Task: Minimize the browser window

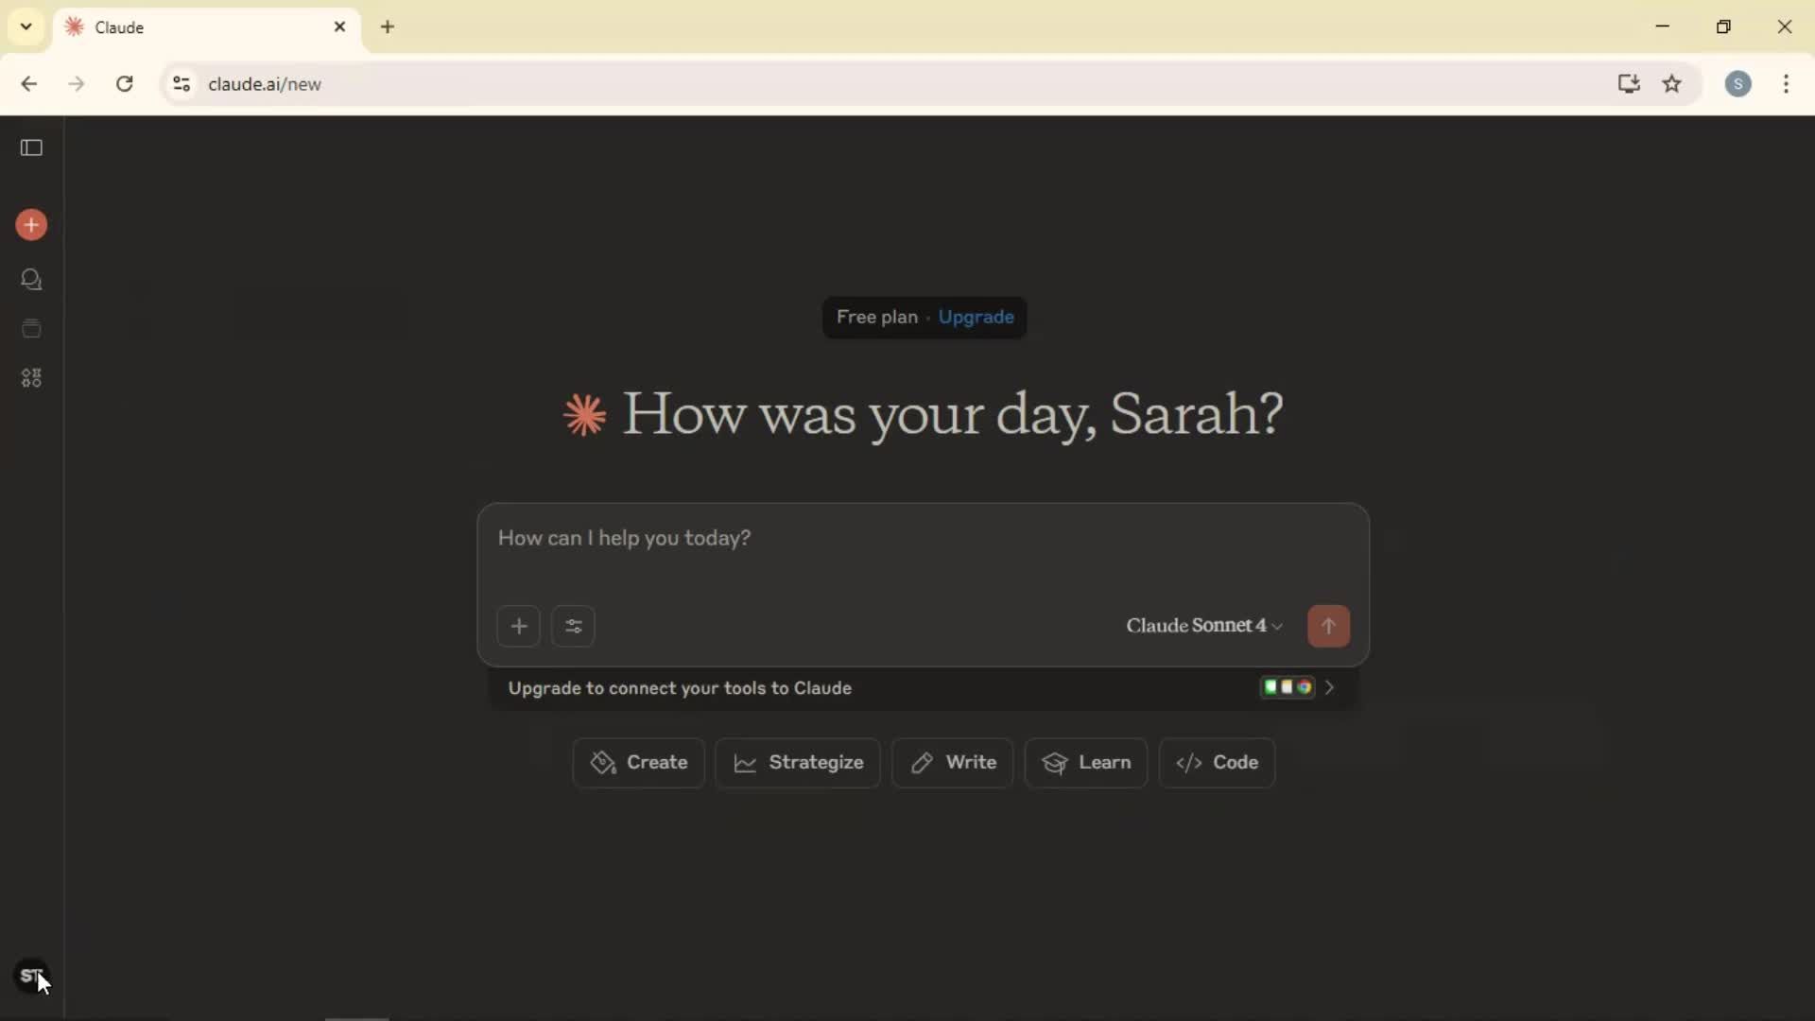Action: [1663, 26]
